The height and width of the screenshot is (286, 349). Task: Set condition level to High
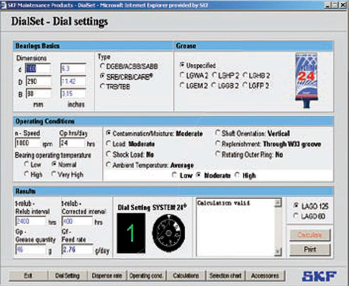pyautogui.click(x=237, y=175)
